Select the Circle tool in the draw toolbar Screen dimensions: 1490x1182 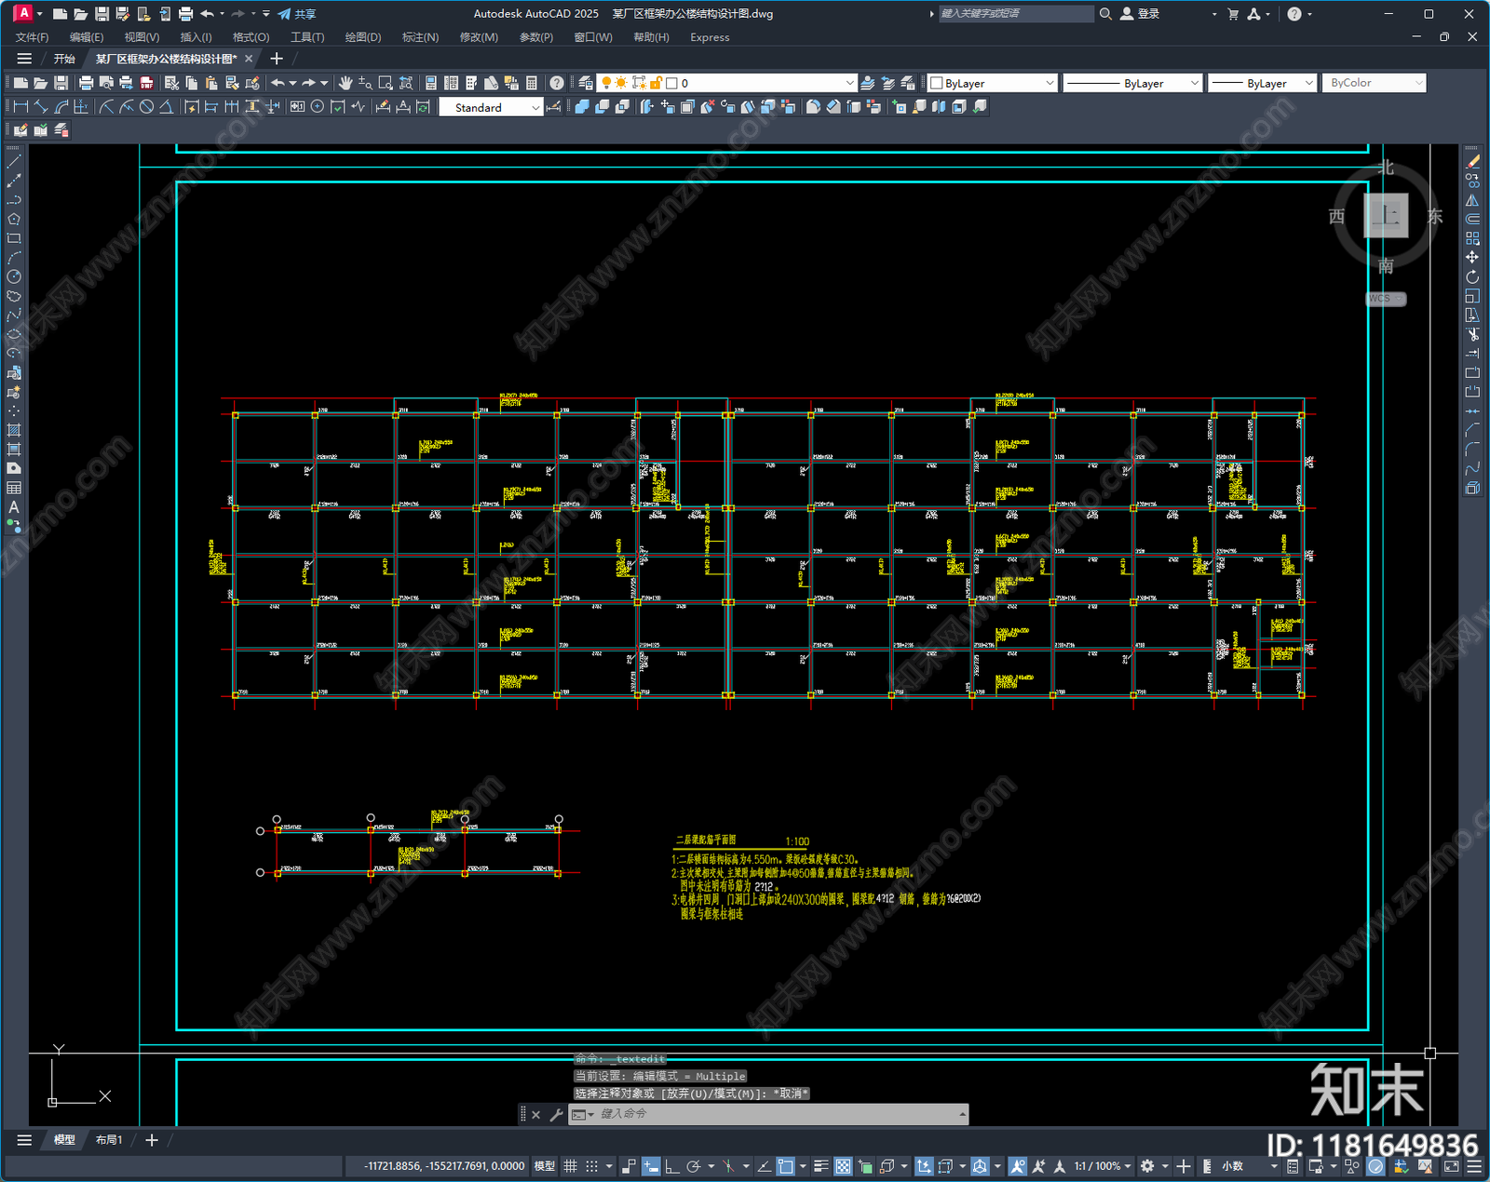14,276
